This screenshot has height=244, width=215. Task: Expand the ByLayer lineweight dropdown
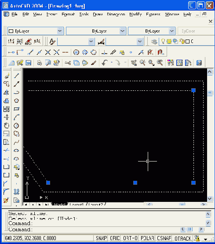tap(171, 31)
